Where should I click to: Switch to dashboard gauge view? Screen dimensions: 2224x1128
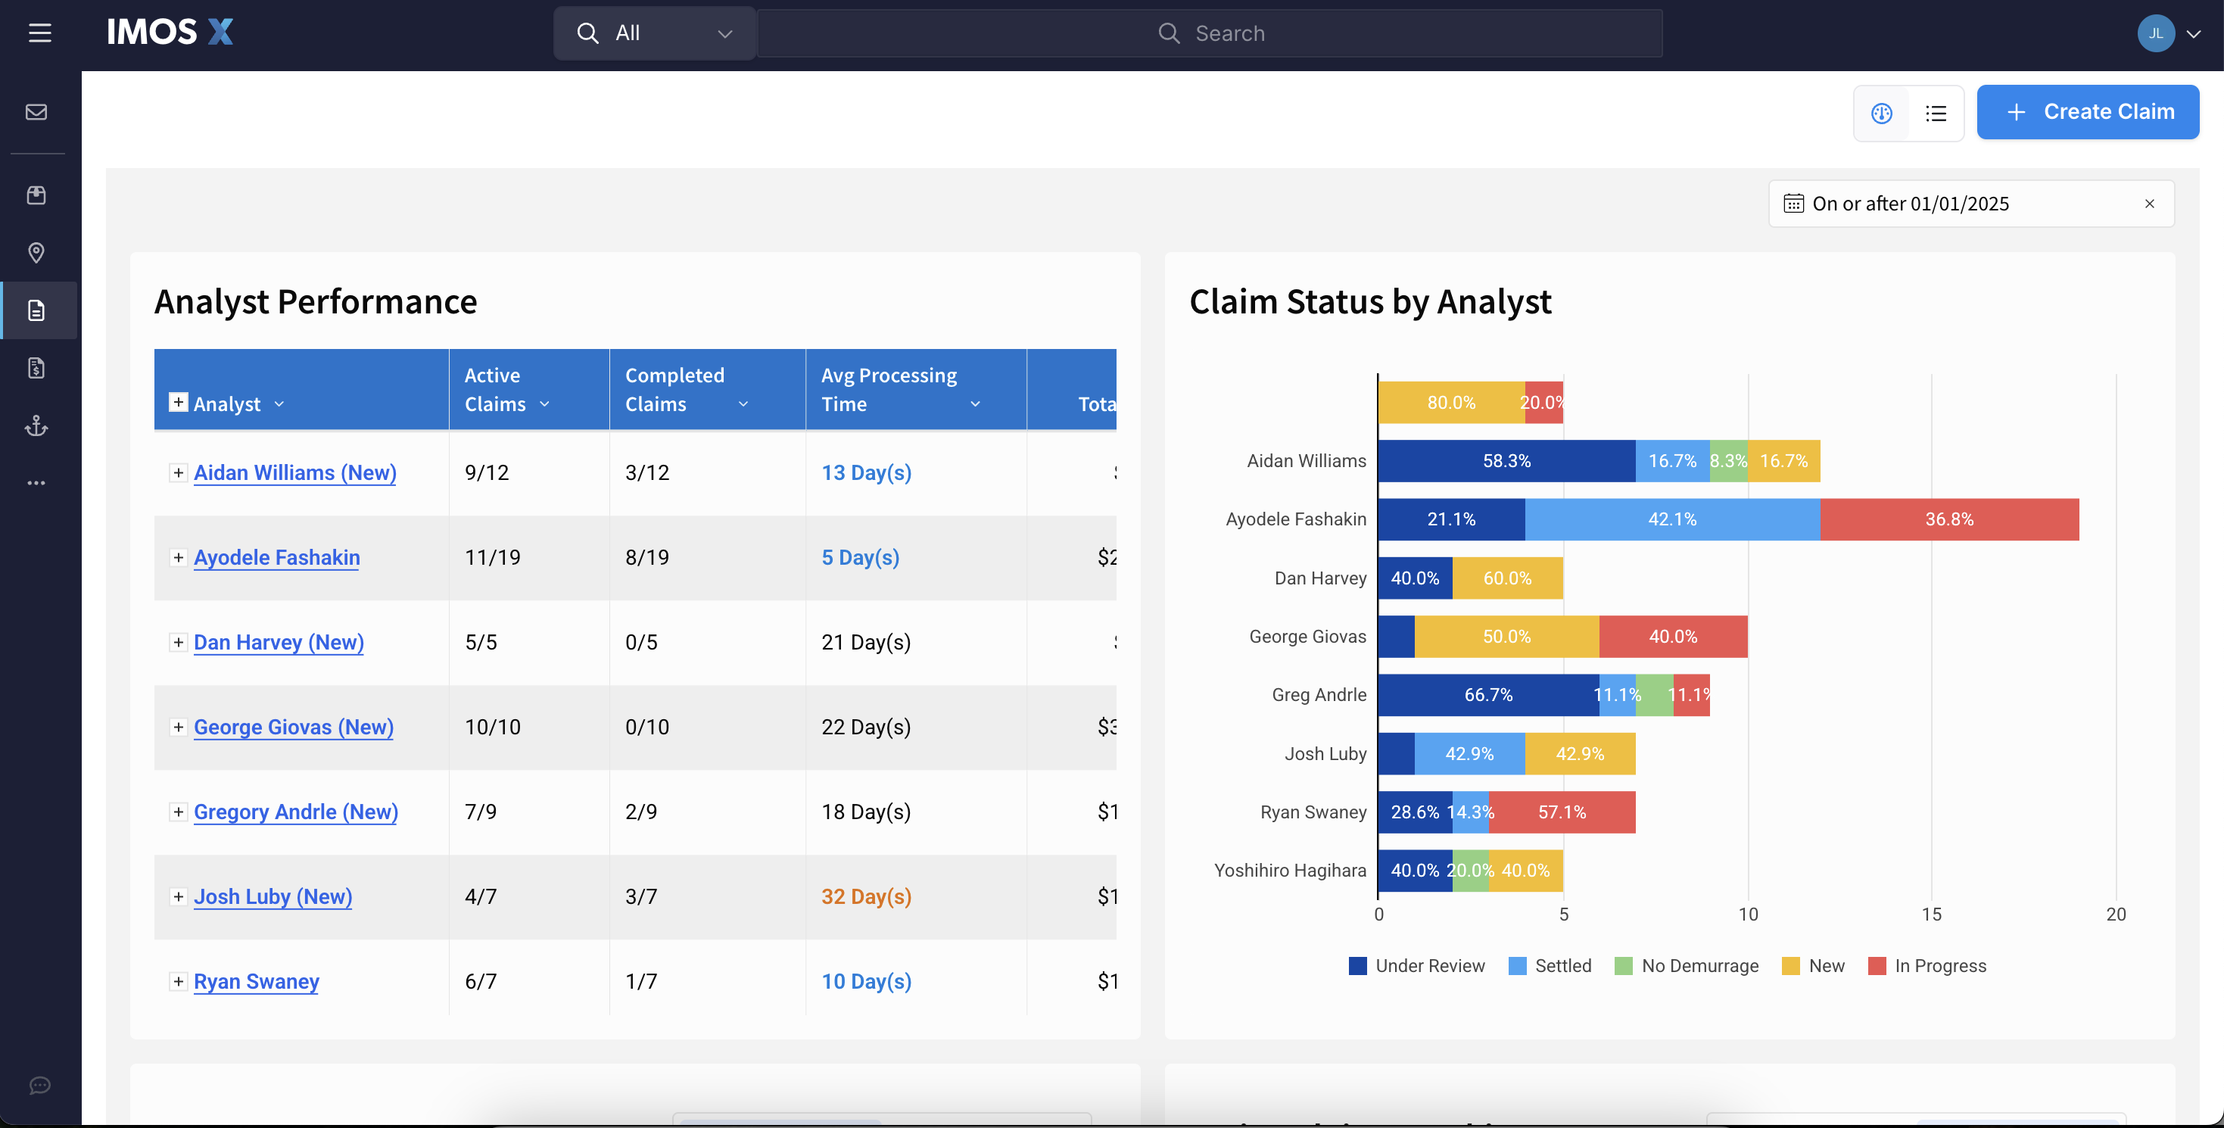(x=1881, y=112)
